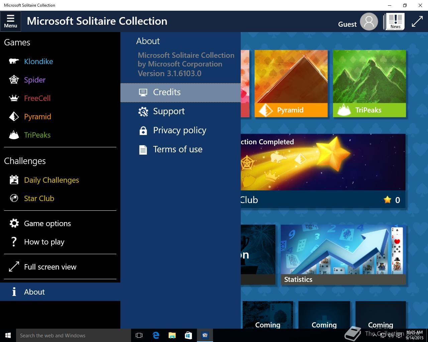Open Windows Start button
Viewport: 428px width, 342px height.
[x=8, y=335]
